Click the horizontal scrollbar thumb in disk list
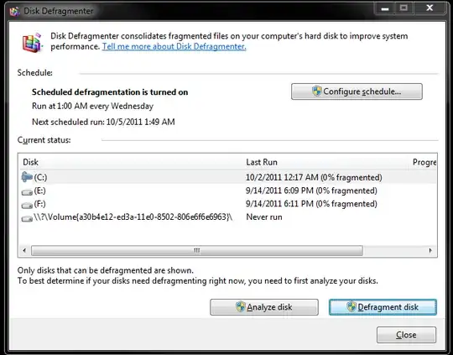 coord(197,250)
